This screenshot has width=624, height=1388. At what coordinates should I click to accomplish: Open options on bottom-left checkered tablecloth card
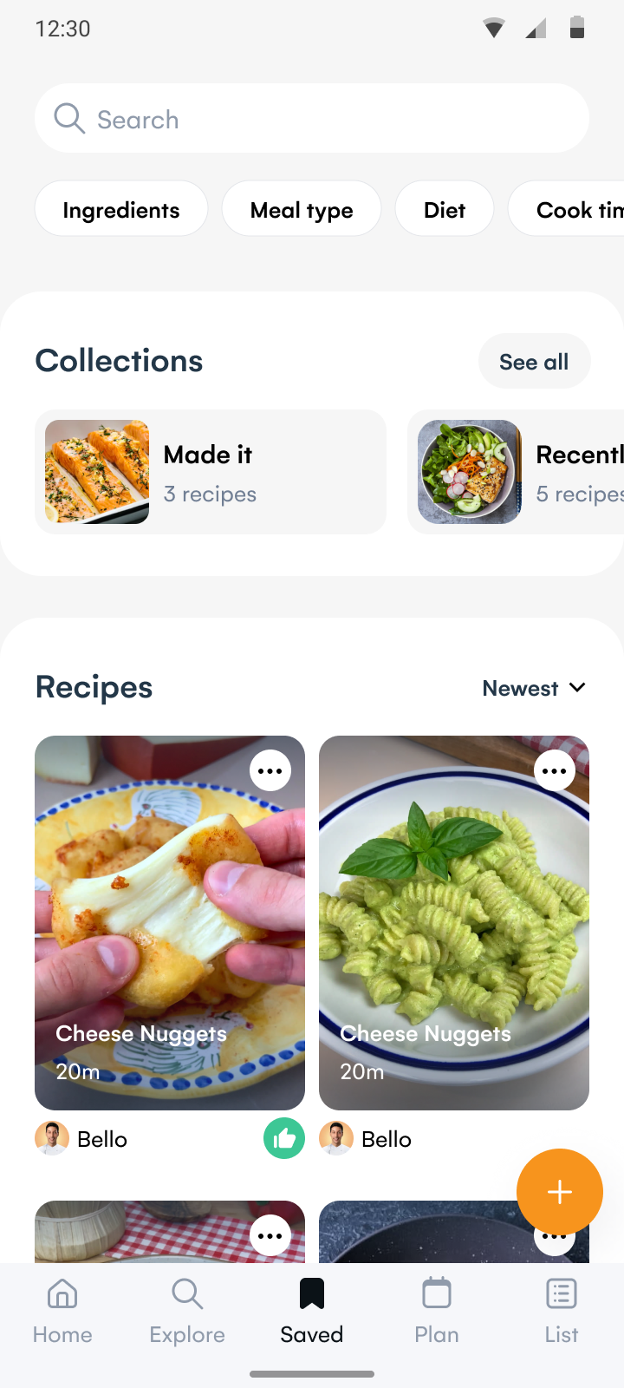[x=270, y=1235]
